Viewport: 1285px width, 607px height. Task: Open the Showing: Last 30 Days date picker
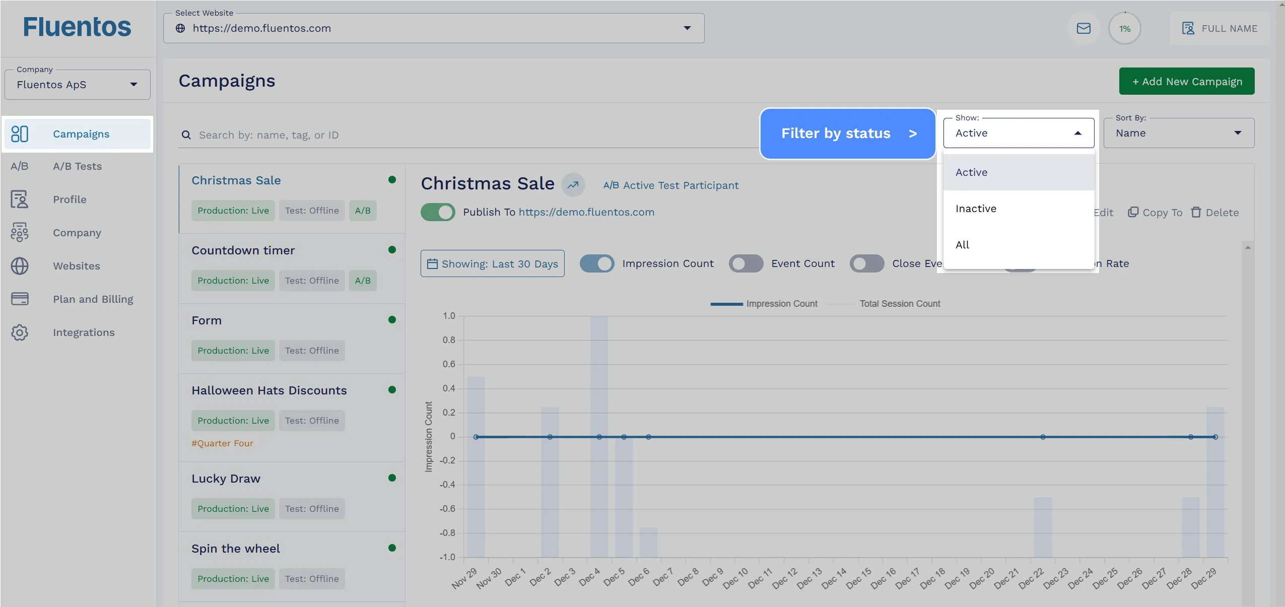point(492,263)
